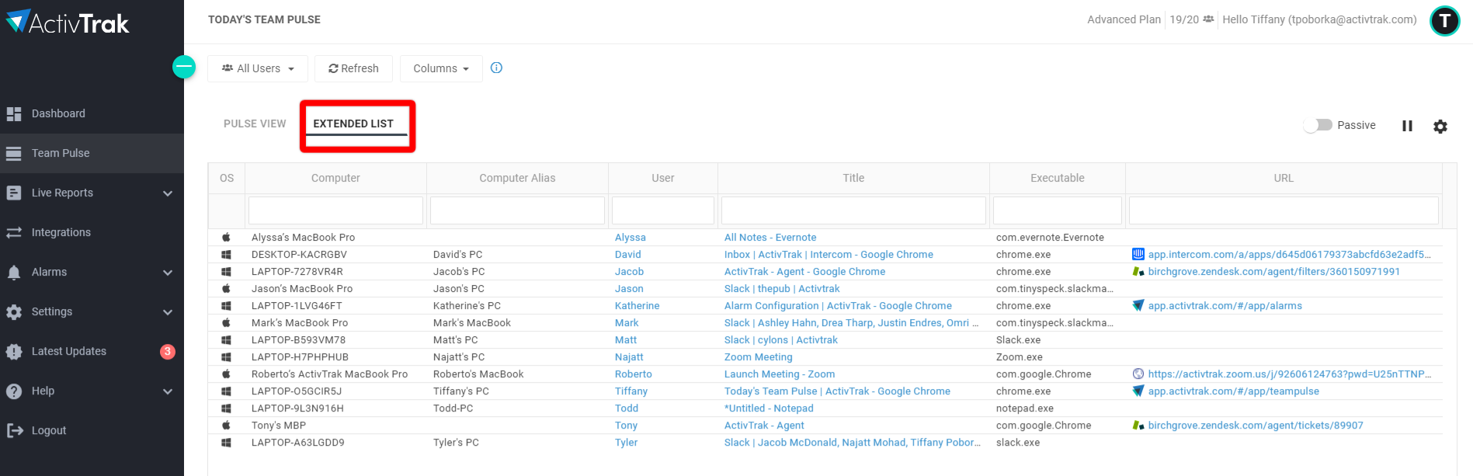Click the Intercom favicon in David's row

point(1138,254)
